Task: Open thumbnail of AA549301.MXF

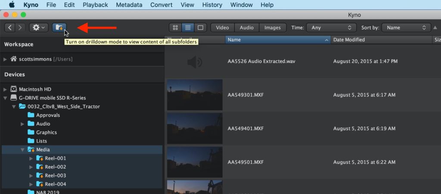Action: (x=195, y=95)
